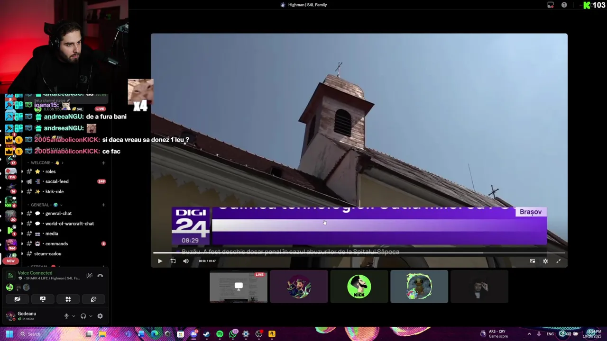Open Microsoft Edge from the taskbar
This screenshot has width=607, height=341.
tap(154, 334)
